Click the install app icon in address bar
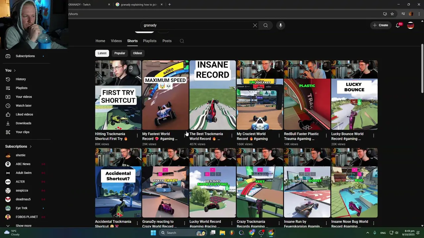This screenshot has height=238, width=424. click(x=385, y=14)
